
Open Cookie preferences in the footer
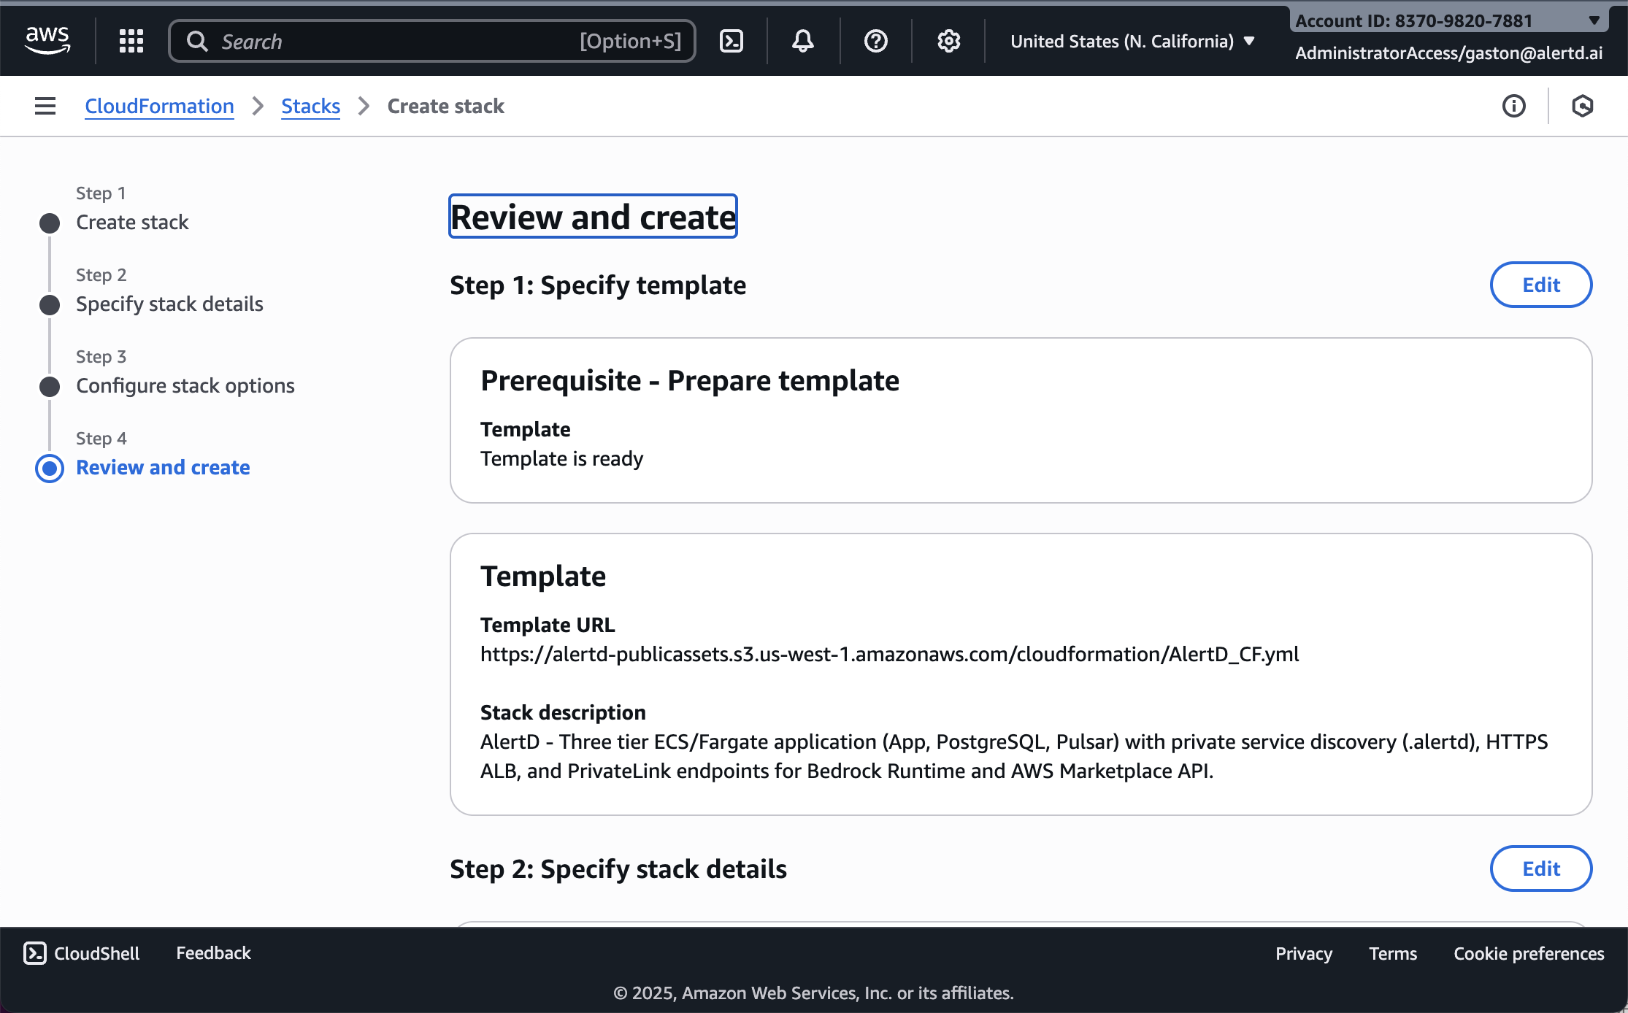[x=1527, y=953]
